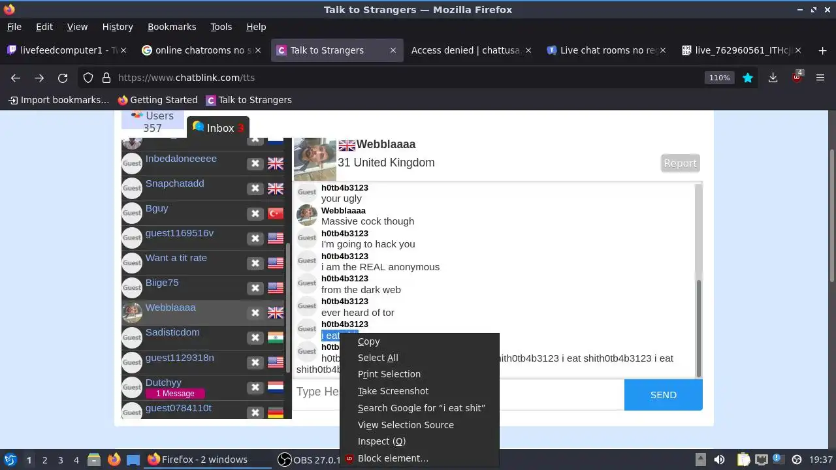
Task: Open the Import bookmarks toolbar item
Action: pos(59,100)
